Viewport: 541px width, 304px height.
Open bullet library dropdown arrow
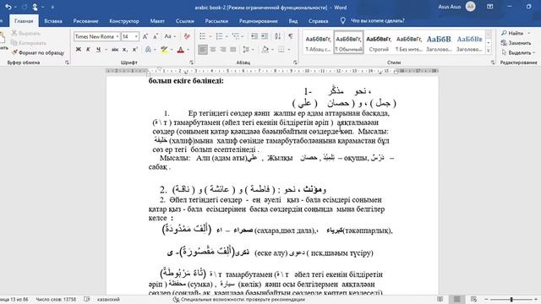coord(210,36)
